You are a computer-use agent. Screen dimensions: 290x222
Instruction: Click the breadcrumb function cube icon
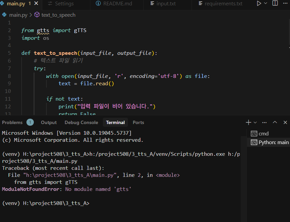click(x=37, y=15)
